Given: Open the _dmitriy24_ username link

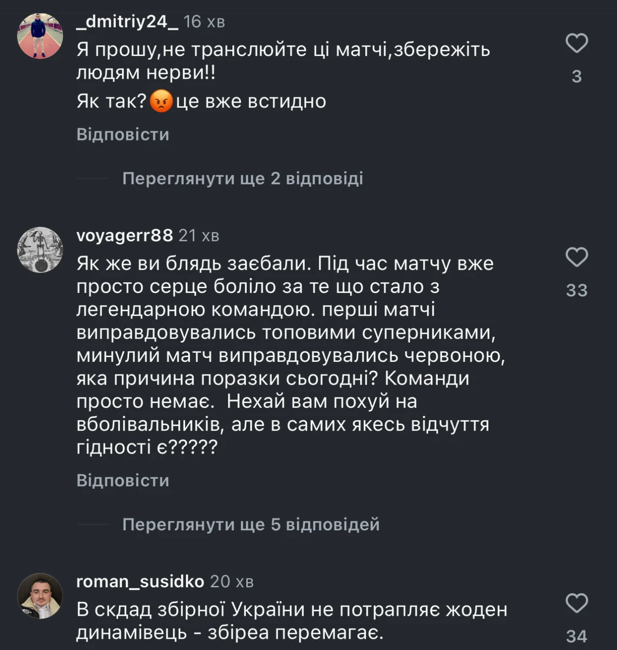Looking at the screenshot, I should click(127, 22).
